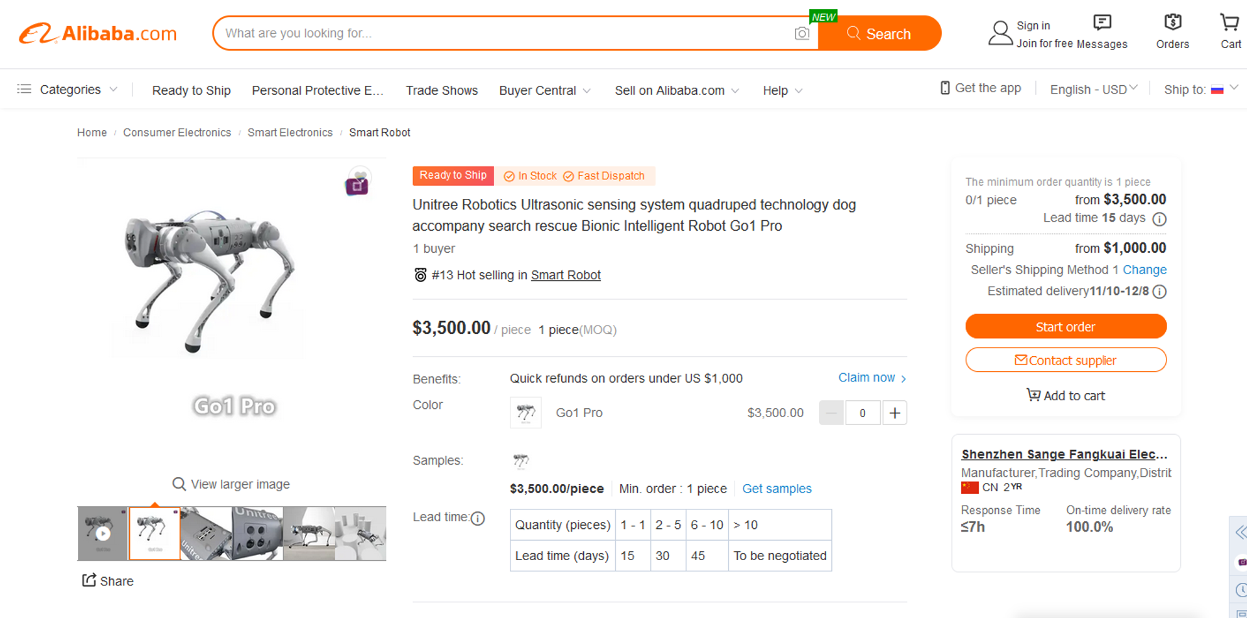Expand the Buyer Central menu

[545, 90]
